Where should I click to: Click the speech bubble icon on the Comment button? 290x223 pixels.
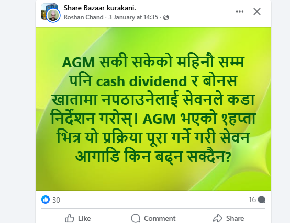click(x=136, y=218)
